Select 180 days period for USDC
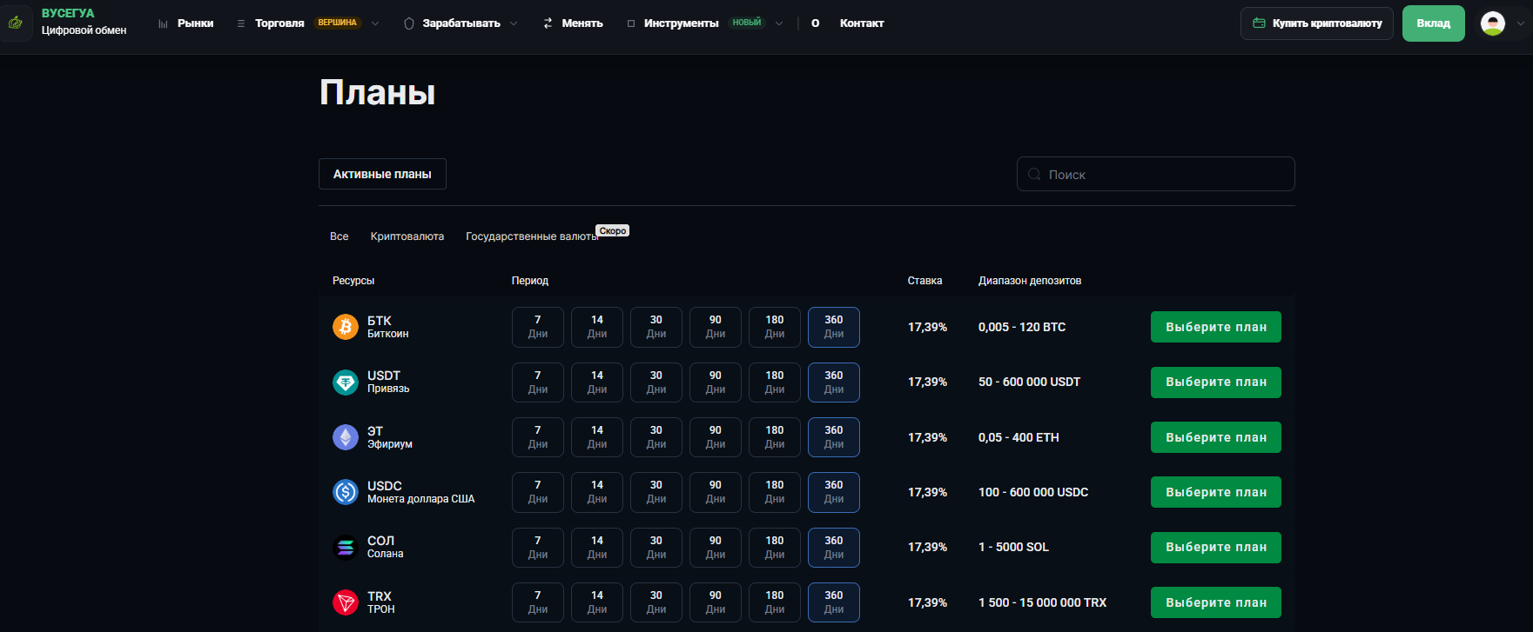This screenshot has height=632, width=1533. point(775,492)
